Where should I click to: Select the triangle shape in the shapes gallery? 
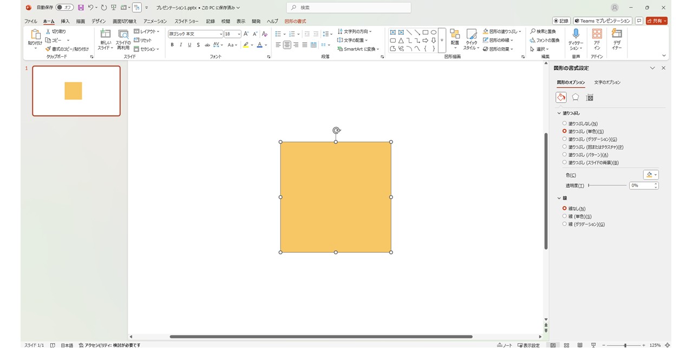(x=401, y=41)
